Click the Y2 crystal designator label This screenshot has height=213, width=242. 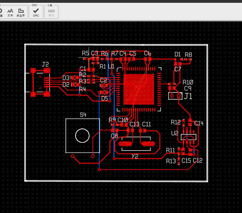pos(135,156)
